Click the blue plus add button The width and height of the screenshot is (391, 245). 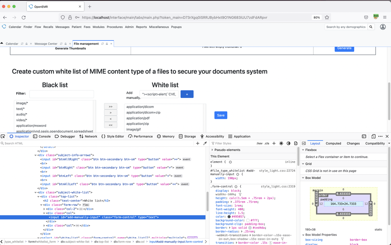click(x=187, y=94)
